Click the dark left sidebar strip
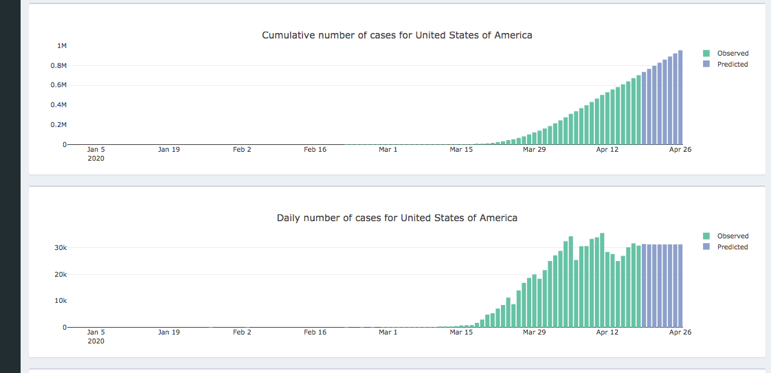This screenshot has width=771, height=373. [x=10, y=185]
